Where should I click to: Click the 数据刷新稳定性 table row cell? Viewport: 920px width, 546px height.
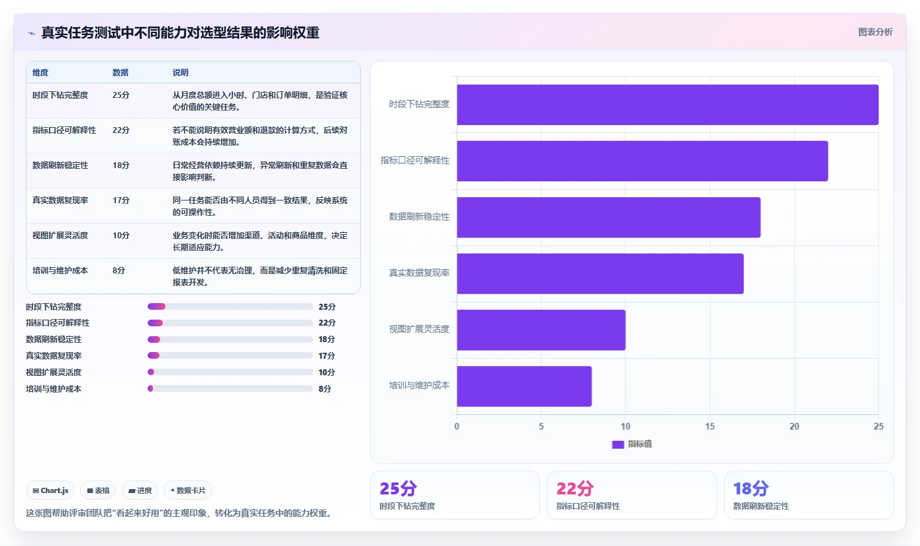(60, 165)
